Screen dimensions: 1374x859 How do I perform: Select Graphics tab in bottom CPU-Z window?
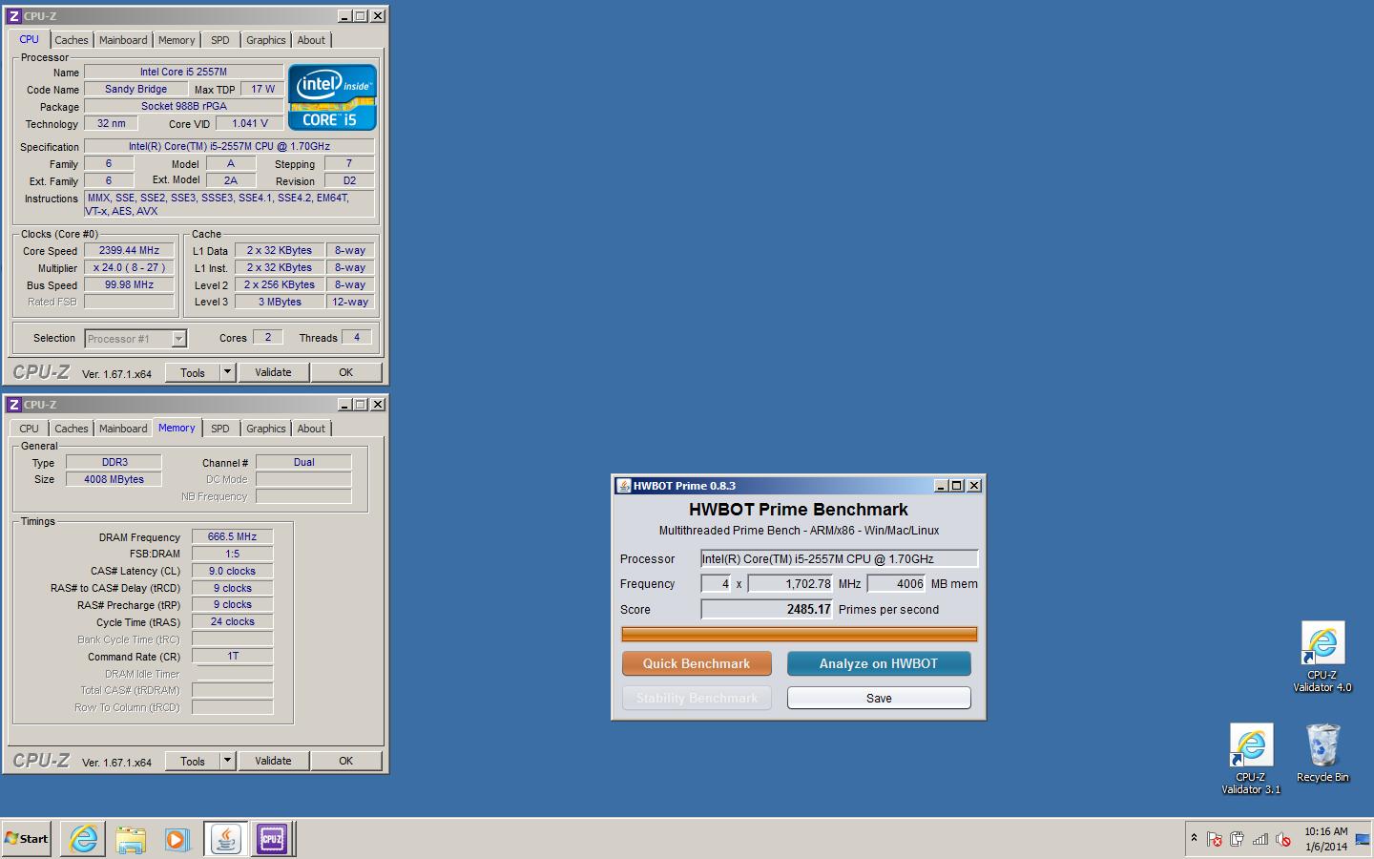tap(265, 429)
